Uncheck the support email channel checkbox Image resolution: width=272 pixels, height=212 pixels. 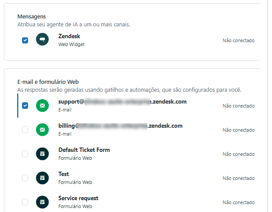click(x=25, y=106)
